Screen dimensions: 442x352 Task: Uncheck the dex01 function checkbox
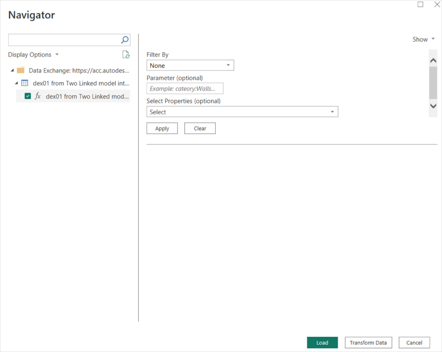click(x=27, y=96)
